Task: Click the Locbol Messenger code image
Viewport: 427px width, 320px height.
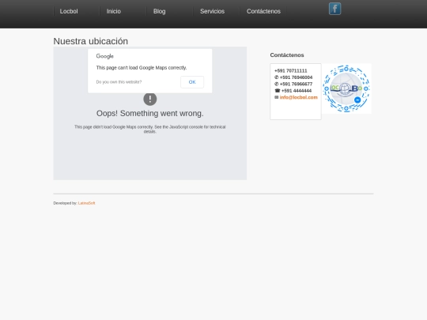Action: (x=346, y=88)
